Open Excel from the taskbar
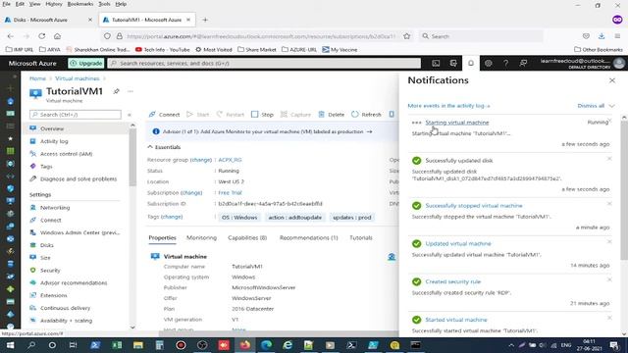 [117, 345]
